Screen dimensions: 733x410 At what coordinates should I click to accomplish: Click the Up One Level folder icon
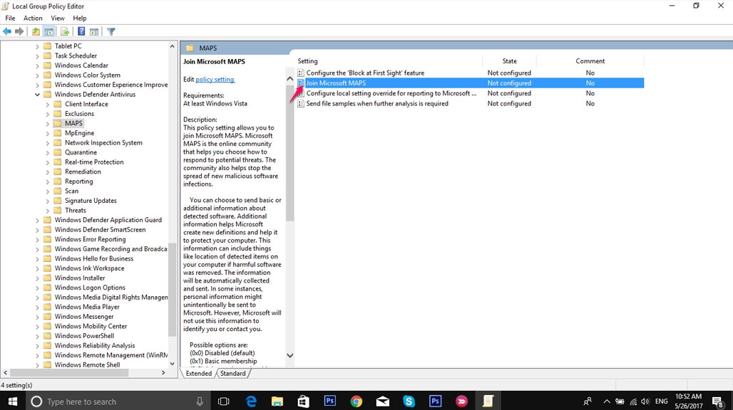click(36, 31)
